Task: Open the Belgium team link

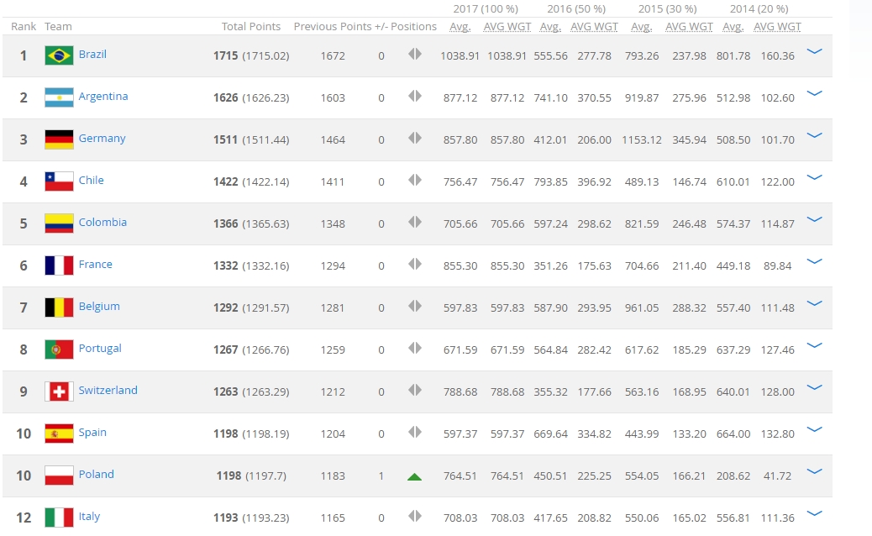Action: pos(99,307)
